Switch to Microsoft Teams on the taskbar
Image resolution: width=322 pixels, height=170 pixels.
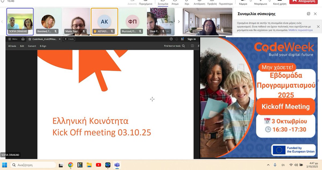tap(117, 165)
